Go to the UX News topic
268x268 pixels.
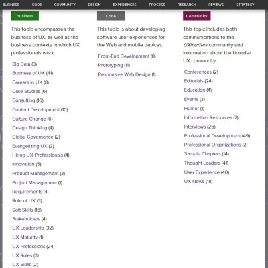(194, 181)
